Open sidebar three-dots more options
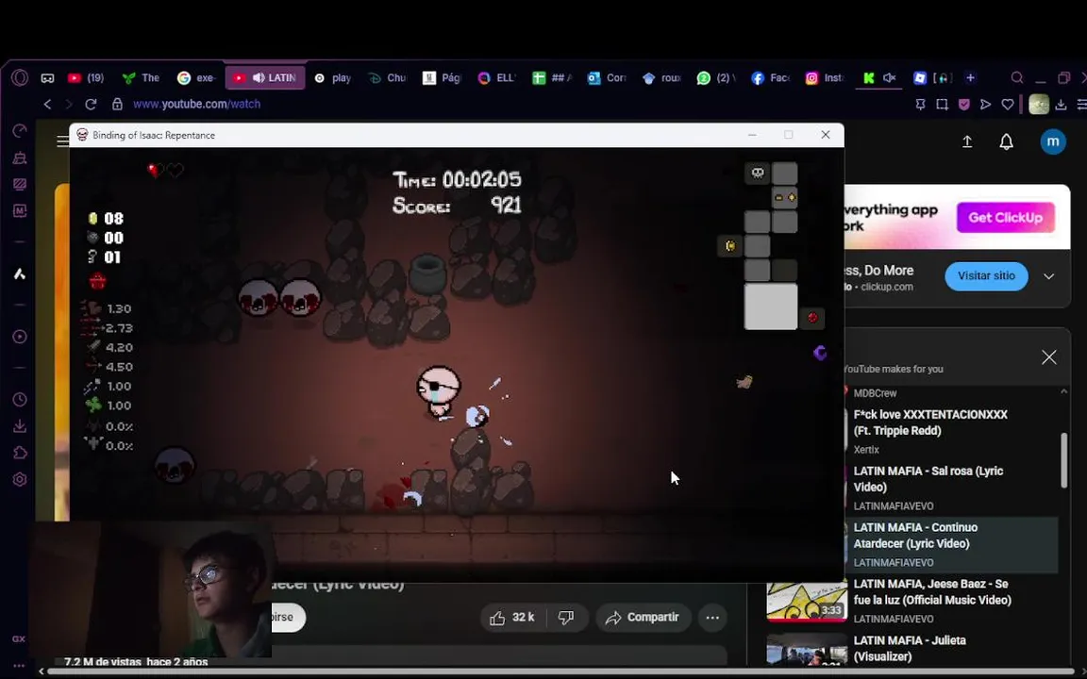The width and height of the screenshot is (1087, 679). point(19,665)
